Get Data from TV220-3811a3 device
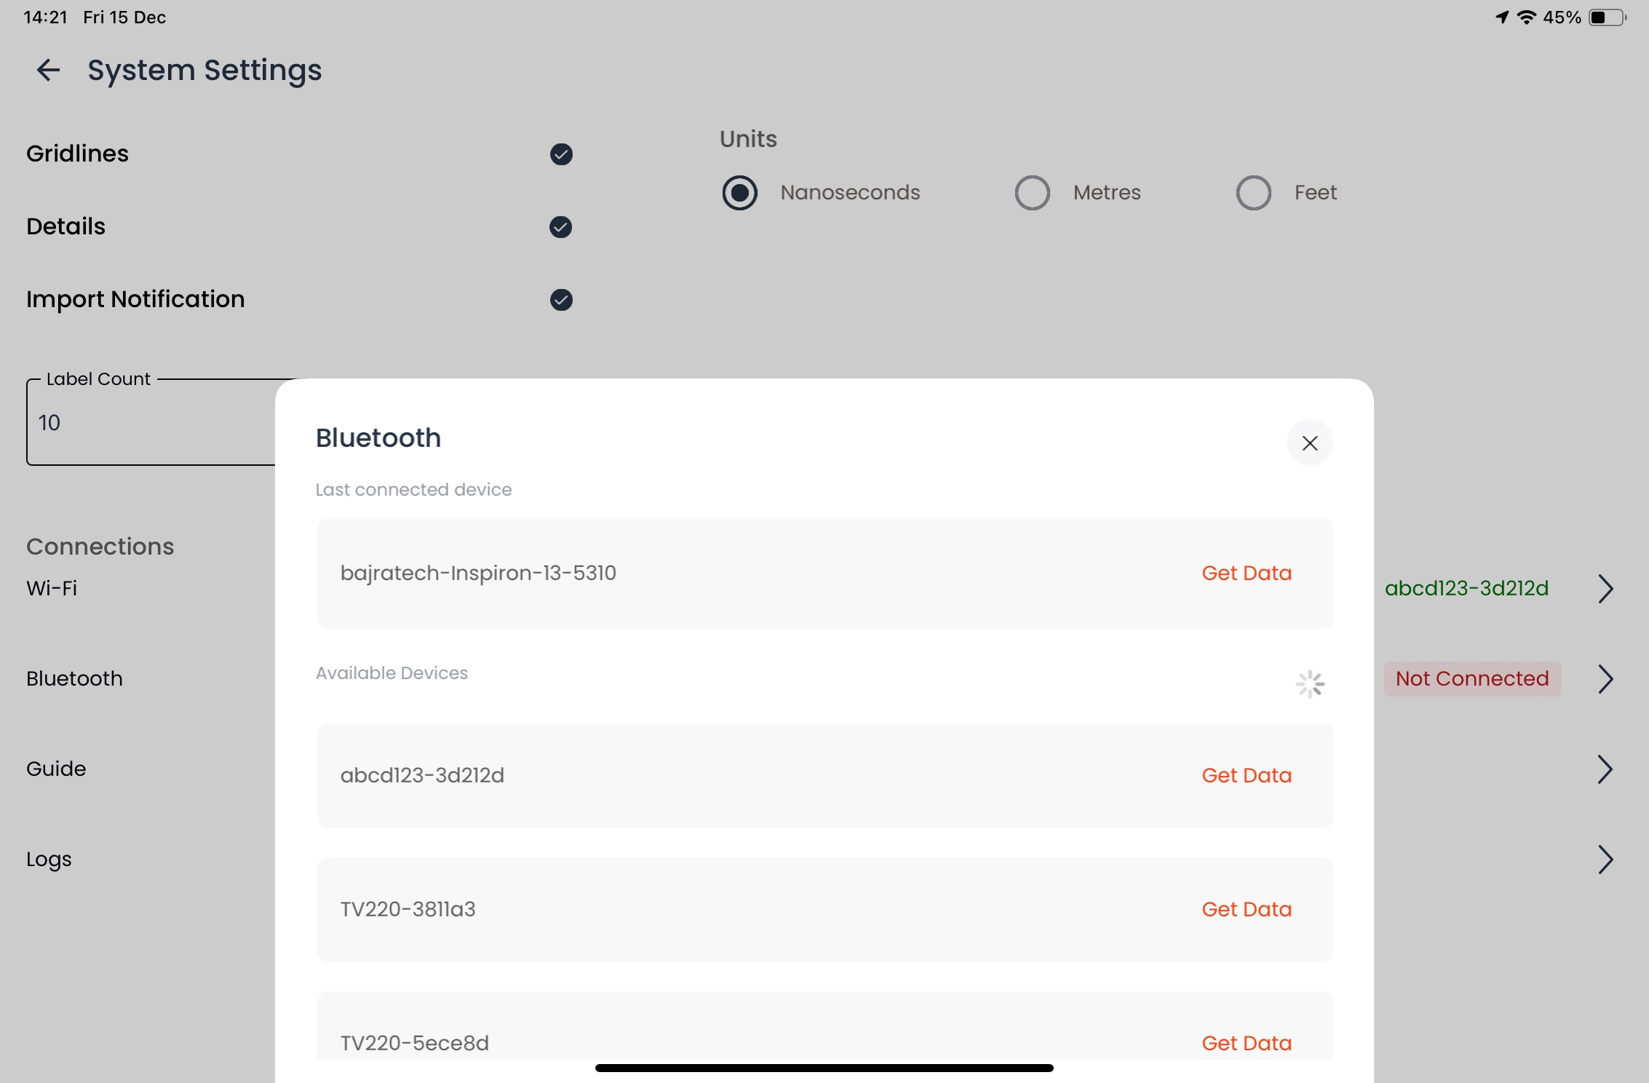Image resolution: width=1649 pixels, height=1083 pixels. (x=1247, y=910)
